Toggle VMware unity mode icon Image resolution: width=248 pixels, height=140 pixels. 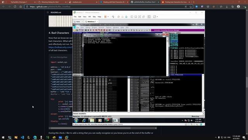click(x=143, y=17)
